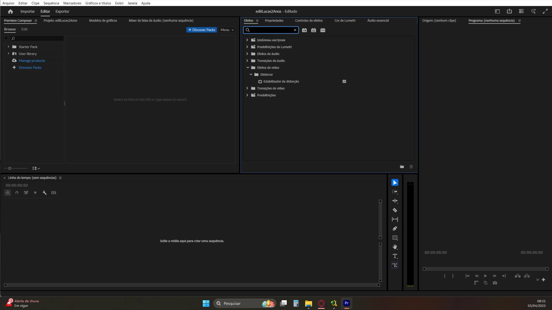Select the Track Select Forward tool
Image resolution: width=552 pixels, height=310 pixels.
pos(395,192)
